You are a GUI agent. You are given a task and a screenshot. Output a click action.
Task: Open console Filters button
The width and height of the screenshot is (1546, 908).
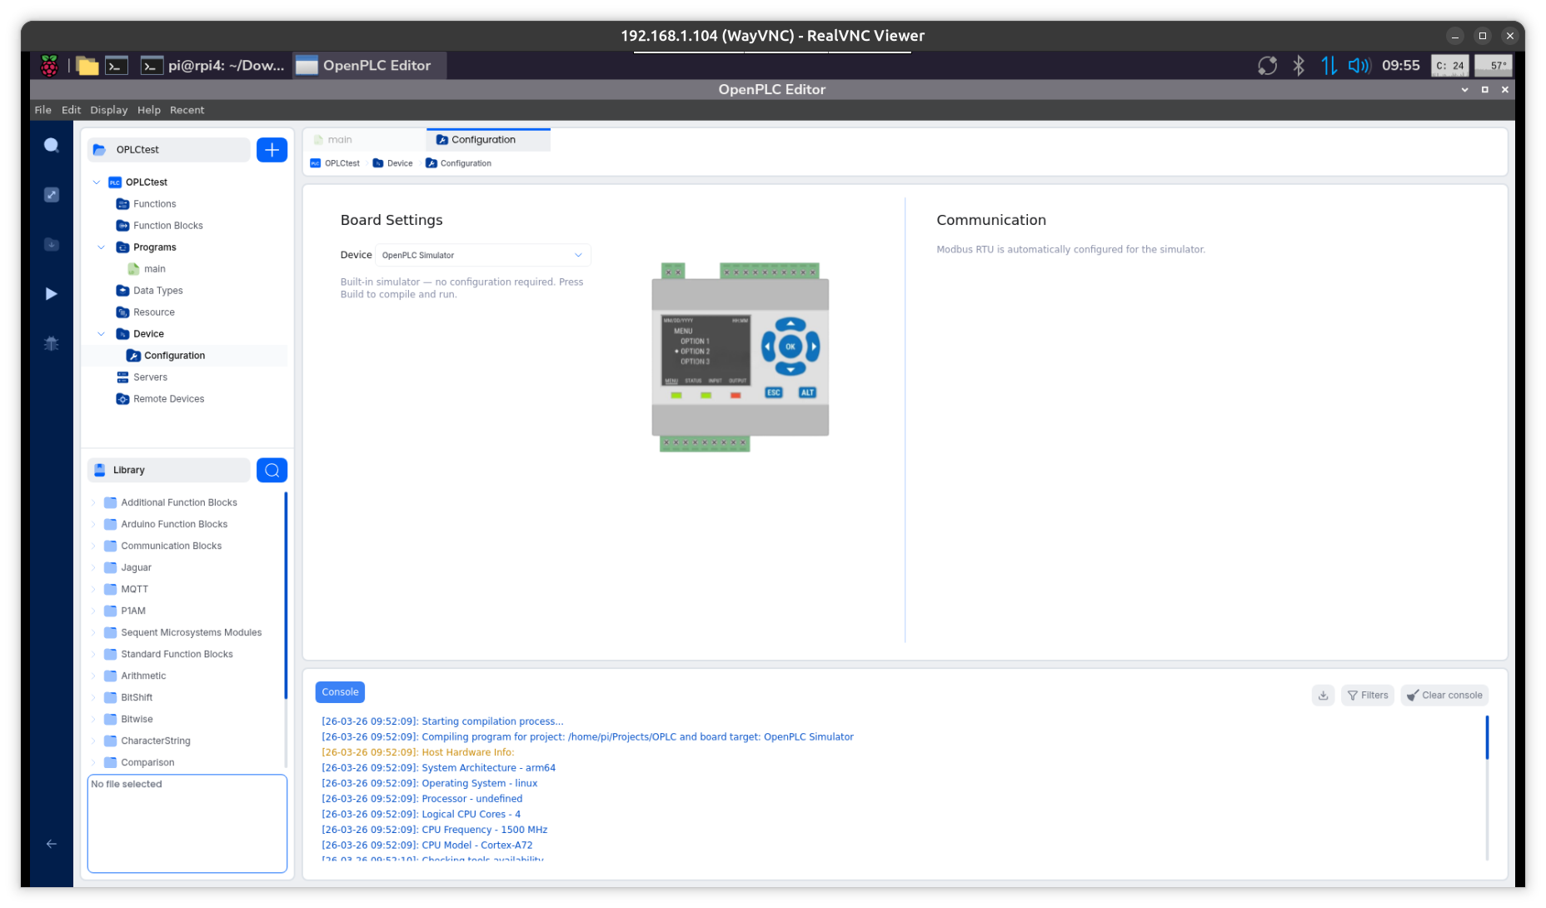pyautogui.click(x=1367, y=696)
